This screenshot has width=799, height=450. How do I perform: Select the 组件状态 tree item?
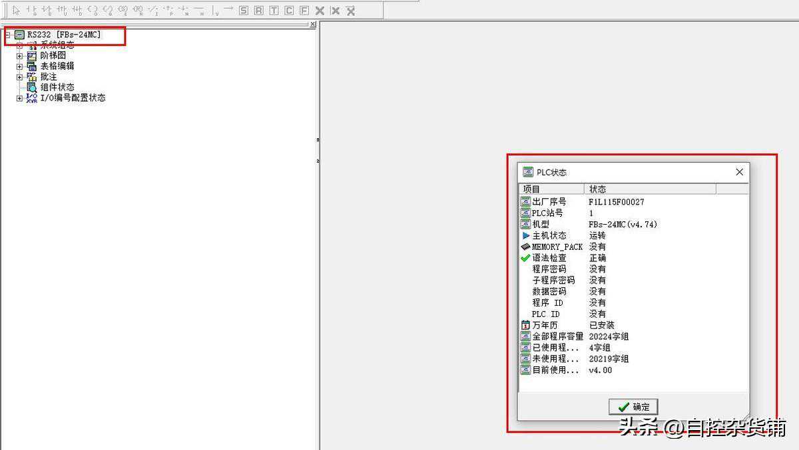(57, 87)
